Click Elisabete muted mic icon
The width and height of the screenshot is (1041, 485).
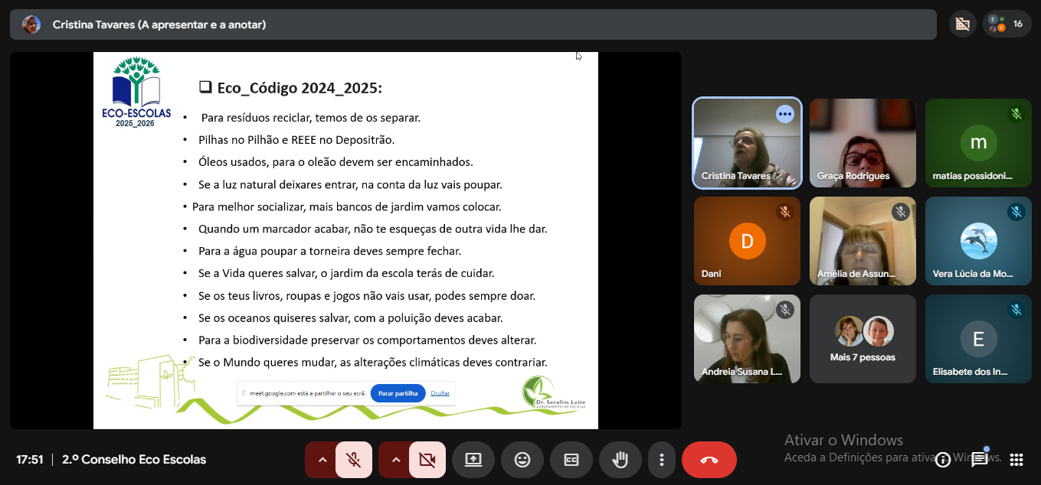pos(1016,310)
